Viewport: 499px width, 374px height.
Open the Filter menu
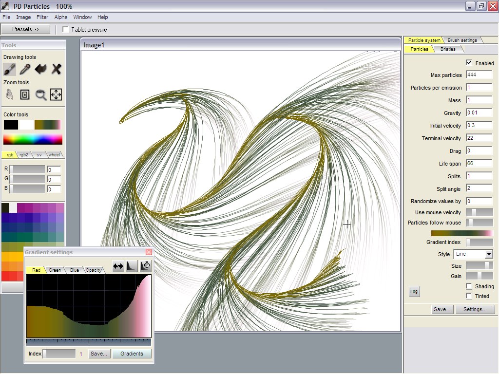coord(42,17)
